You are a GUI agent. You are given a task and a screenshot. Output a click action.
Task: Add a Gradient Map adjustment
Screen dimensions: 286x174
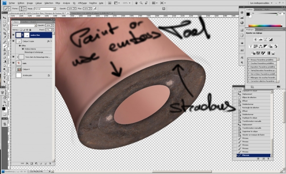tap(268, 53)
